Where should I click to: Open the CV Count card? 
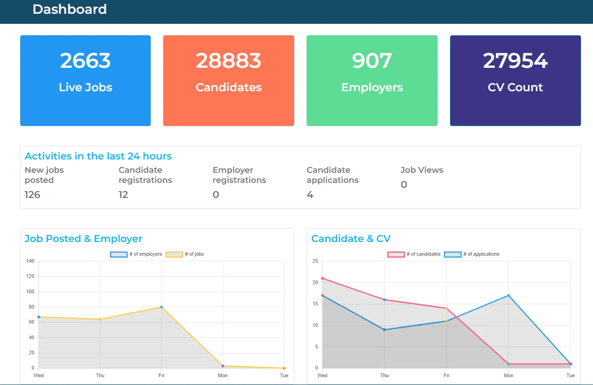pyautogui.click(x=516, y=81)
